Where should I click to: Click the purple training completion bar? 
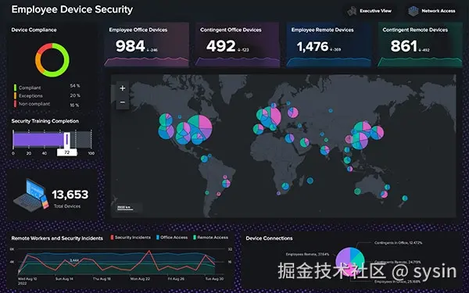(38, 140)
